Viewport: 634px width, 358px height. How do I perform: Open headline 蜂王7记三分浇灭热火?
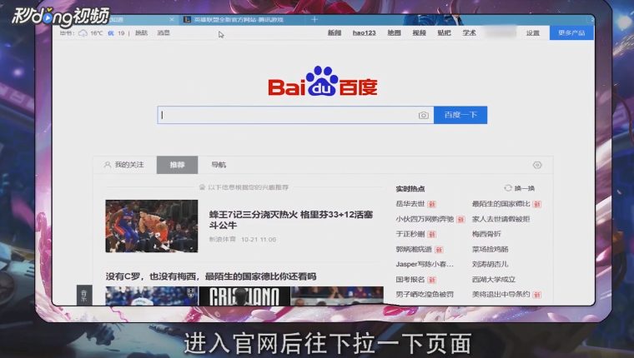(x=290, y=220)
